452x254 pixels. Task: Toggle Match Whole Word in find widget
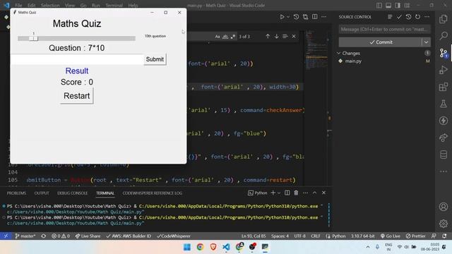pyautogui.click(x=225, y=37)
